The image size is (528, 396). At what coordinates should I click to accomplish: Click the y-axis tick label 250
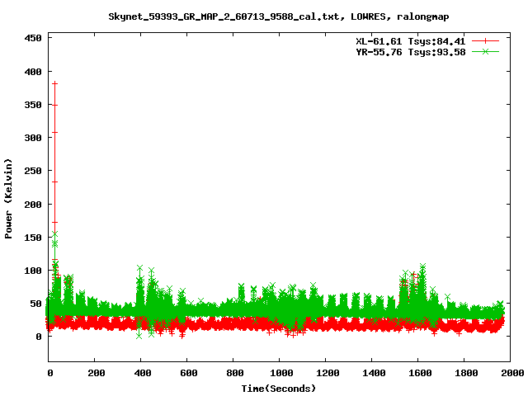[33, 171]
